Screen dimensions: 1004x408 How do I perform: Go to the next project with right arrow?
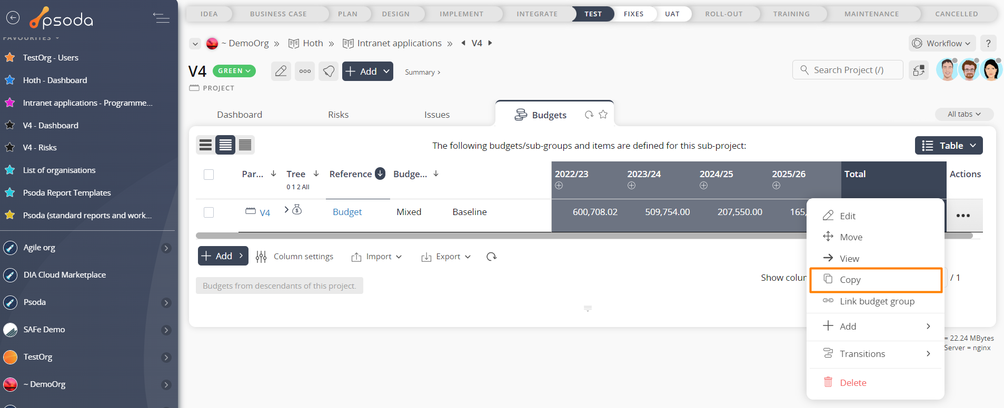[490, 43]
